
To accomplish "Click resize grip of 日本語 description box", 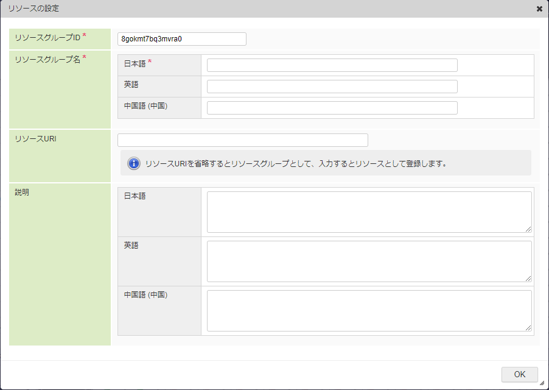I will 528,229.
